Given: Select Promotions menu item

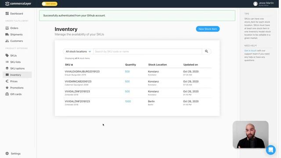Looking at the screenshot, I should coord(17,88).
